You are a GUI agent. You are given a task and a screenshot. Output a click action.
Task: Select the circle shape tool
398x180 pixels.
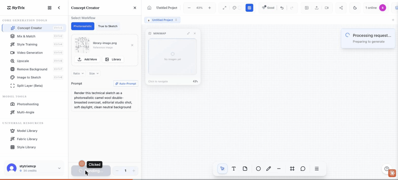coord(258,169)
